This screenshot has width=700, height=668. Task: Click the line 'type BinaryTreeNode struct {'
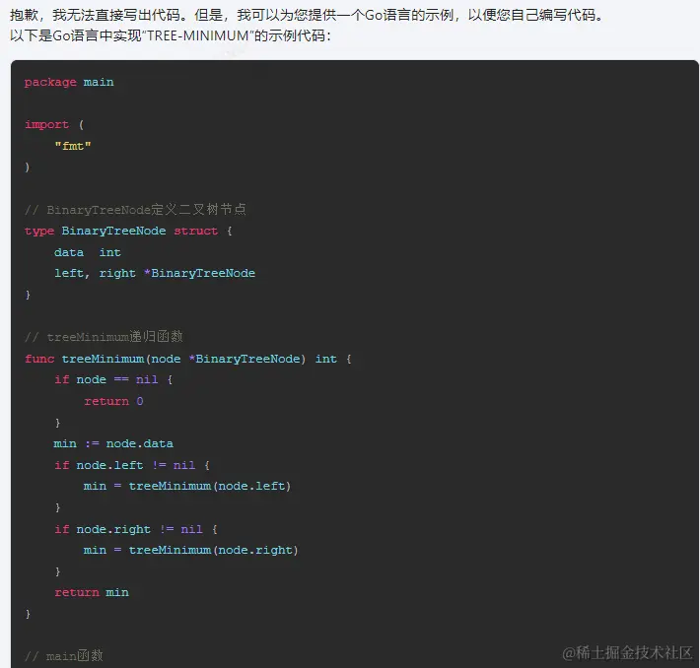click(128, 232)
